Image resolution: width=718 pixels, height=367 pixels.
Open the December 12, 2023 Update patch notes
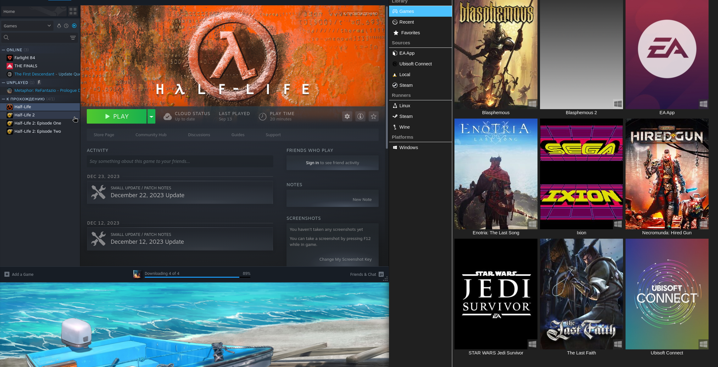180,239
